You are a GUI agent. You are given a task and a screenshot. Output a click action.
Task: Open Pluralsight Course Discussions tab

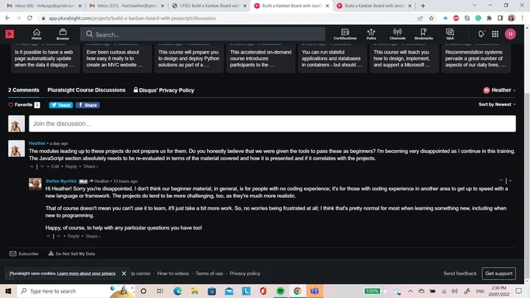pos(86,90)
